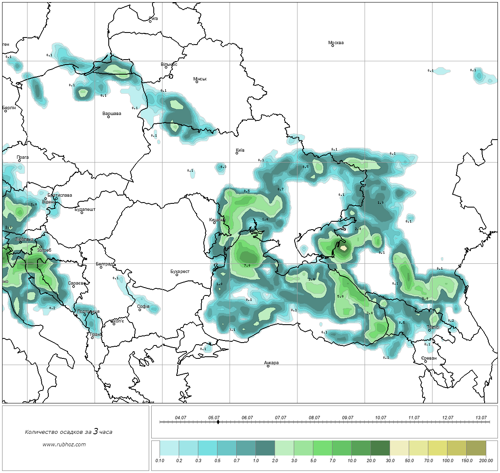Select the Bucharest (Бухарест) city marker
500x473 pixels.
(x=177, y=275)
